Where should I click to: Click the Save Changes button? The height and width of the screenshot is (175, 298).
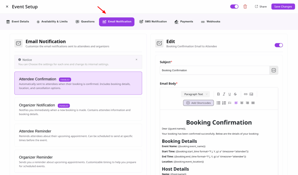[x=283, y=7]
